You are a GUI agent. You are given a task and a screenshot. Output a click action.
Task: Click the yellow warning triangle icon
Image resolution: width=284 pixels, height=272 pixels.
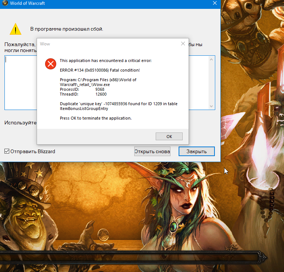click(x=16, y=29)
